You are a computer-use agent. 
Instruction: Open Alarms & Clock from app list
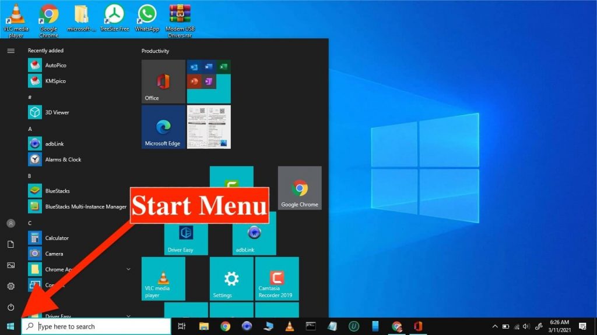[x=63, y=159]
